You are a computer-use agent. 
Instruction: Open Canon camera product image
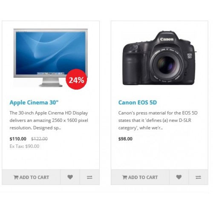159,58
